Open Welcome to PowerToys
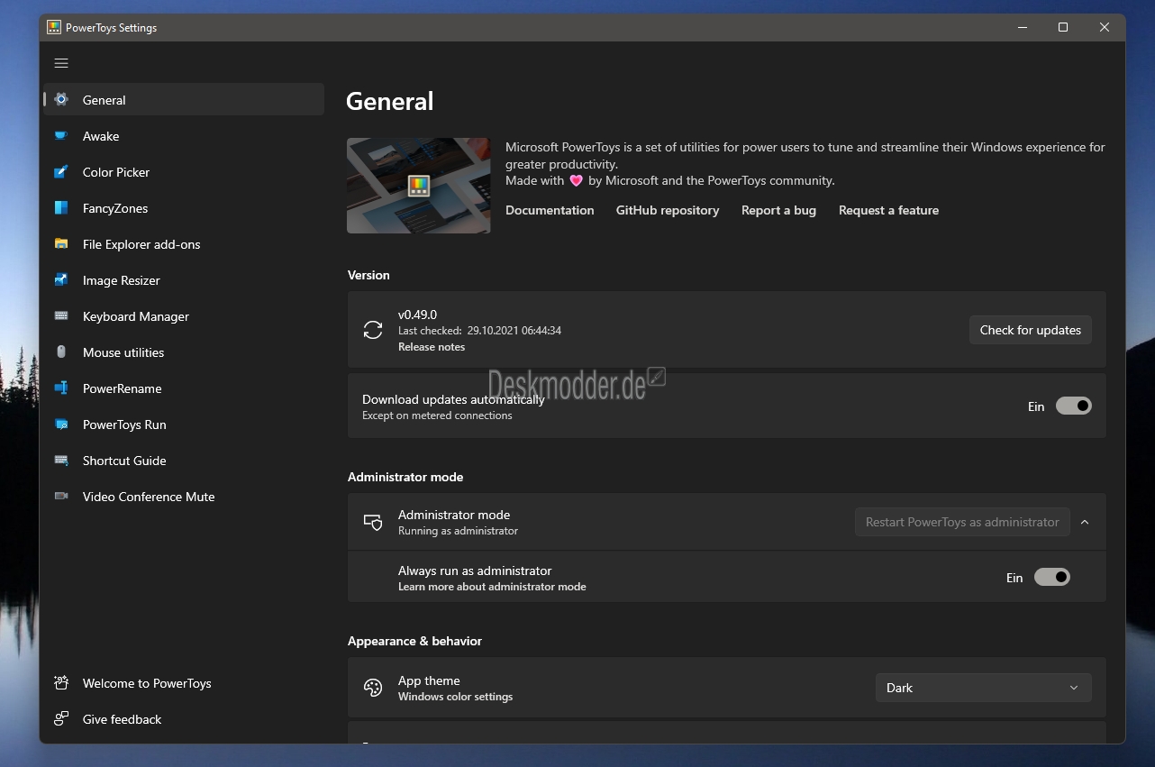This screenshot has height=767, width=1155. (184, 683)
